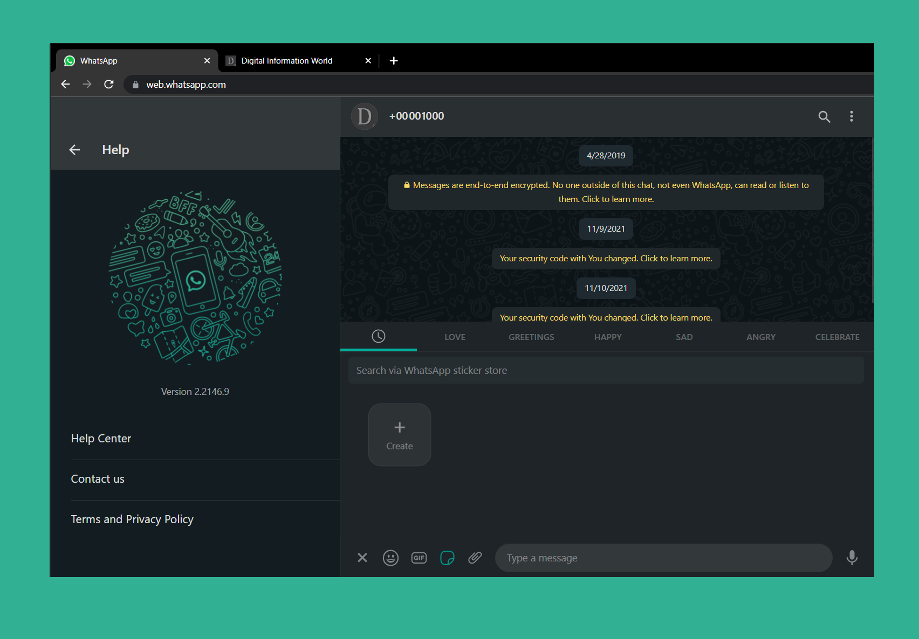Open the chat three-dot menu
The image size is (919, 639).
pos(852,116)
